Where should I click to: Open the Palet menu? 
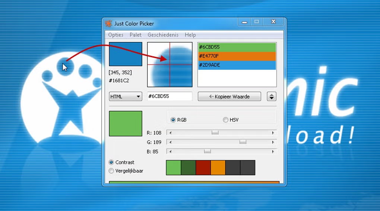[136, 35]
